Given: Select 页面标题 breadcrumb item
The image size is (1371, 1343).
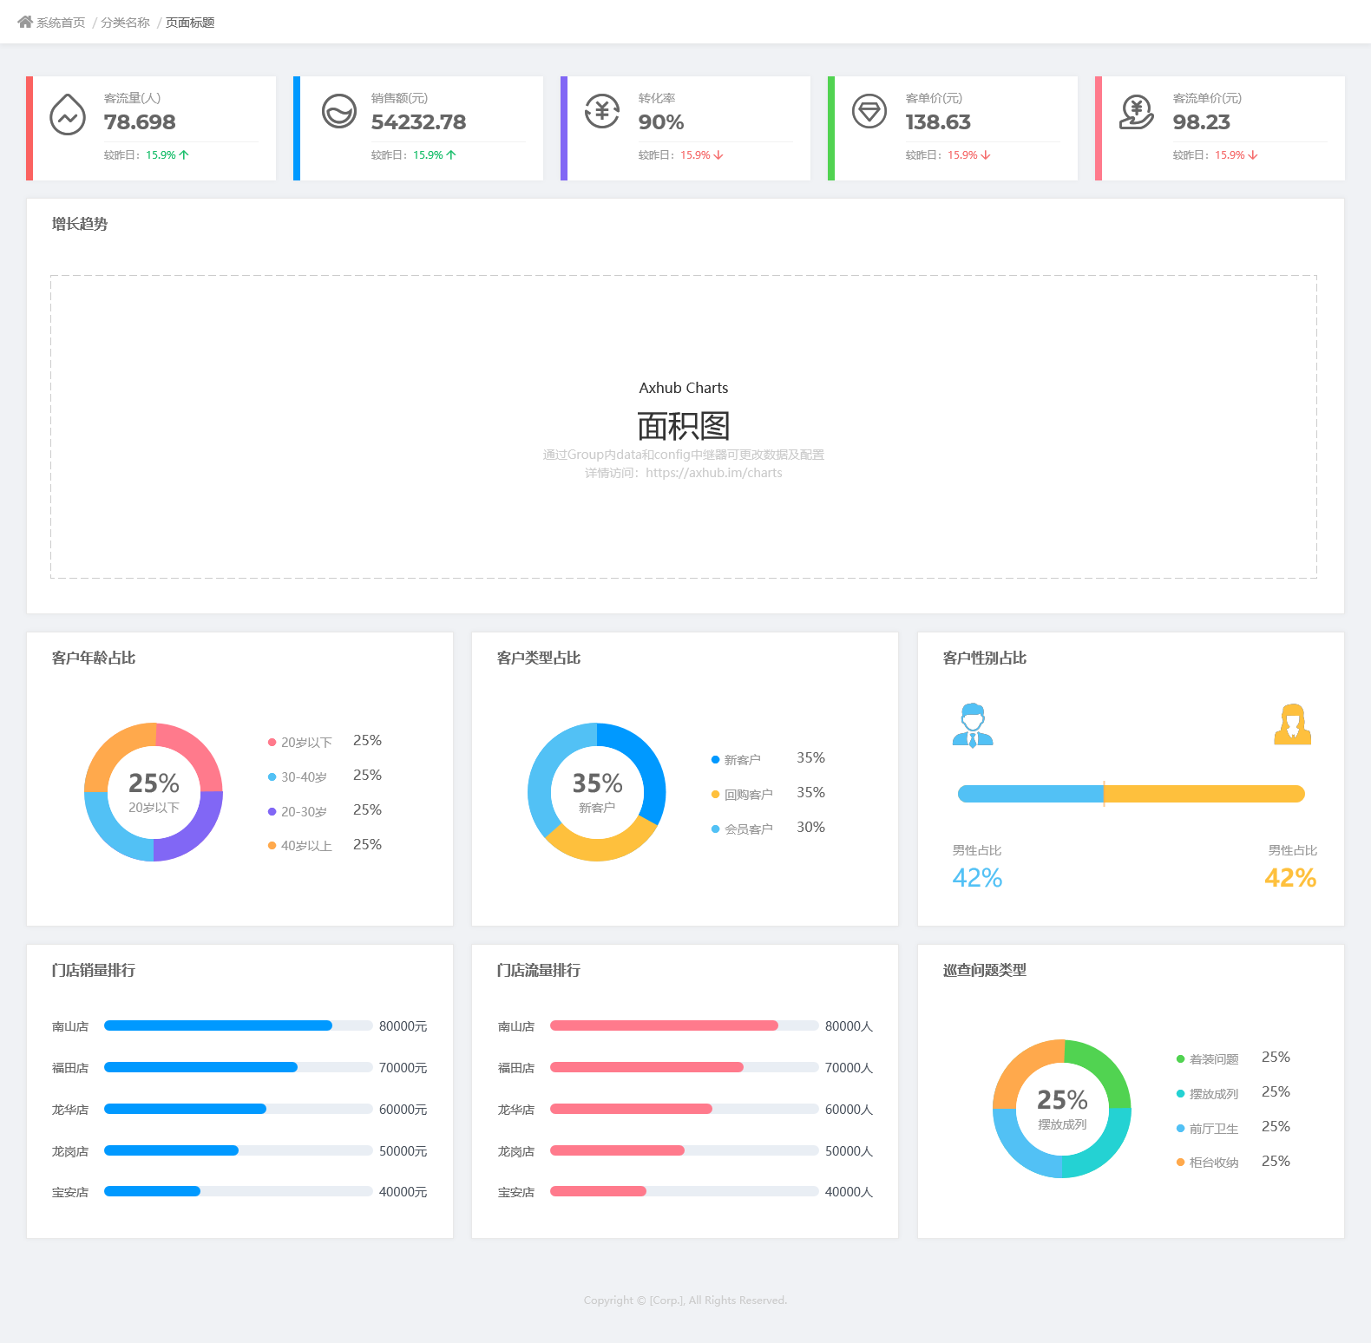Looking at the screenshot, I should [x=190, y=23].
